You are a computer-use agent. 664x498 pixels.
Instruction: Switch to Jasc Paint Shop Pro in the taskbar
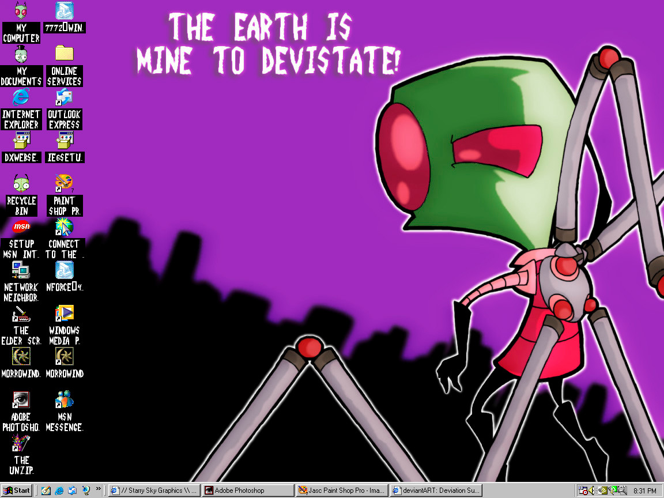(342, 491)
